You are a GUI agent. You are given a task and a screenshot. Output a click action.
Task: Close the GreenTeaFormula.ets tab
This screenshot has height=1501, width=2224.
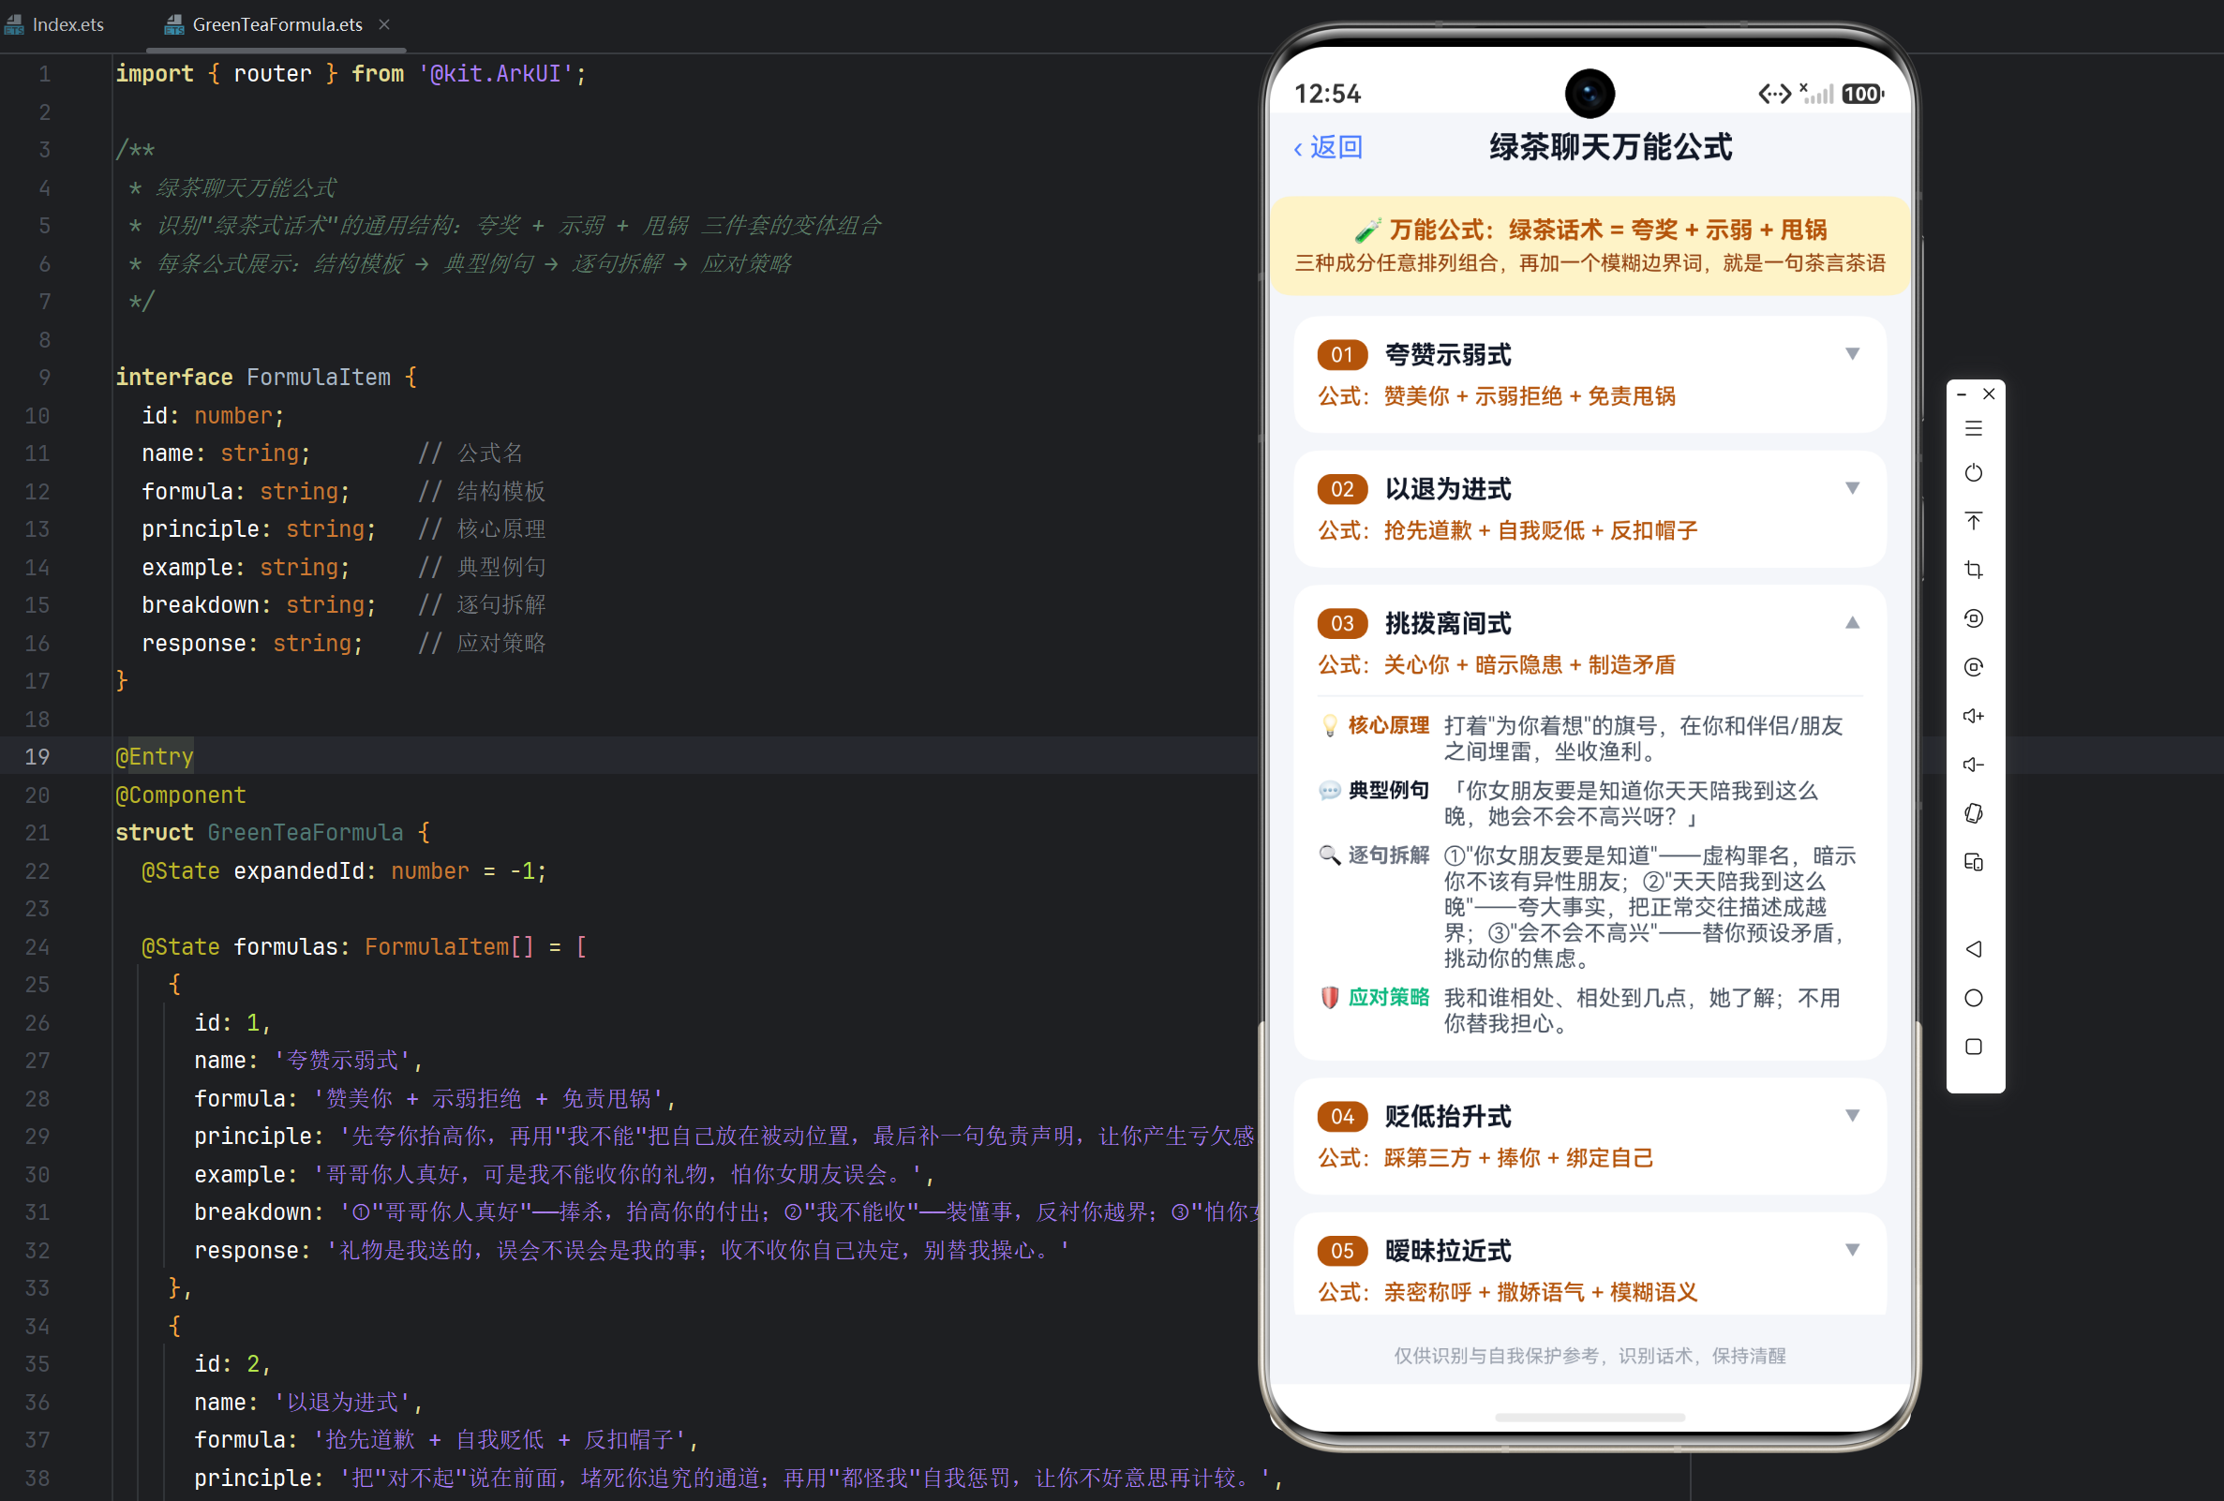tap(383, 24)
